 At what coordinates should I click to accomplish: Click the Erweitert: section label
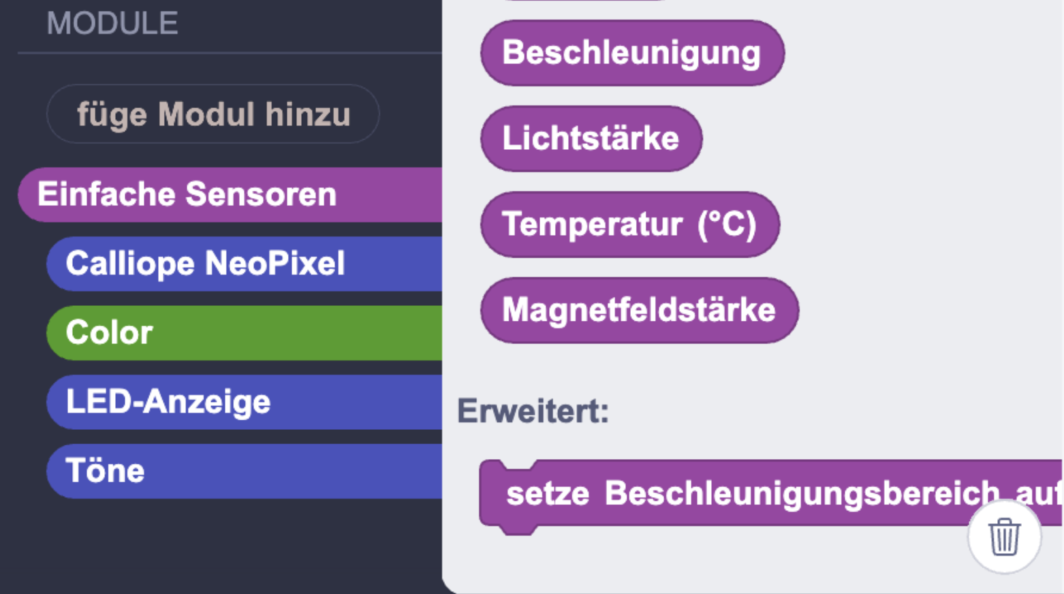pos(533,411)
